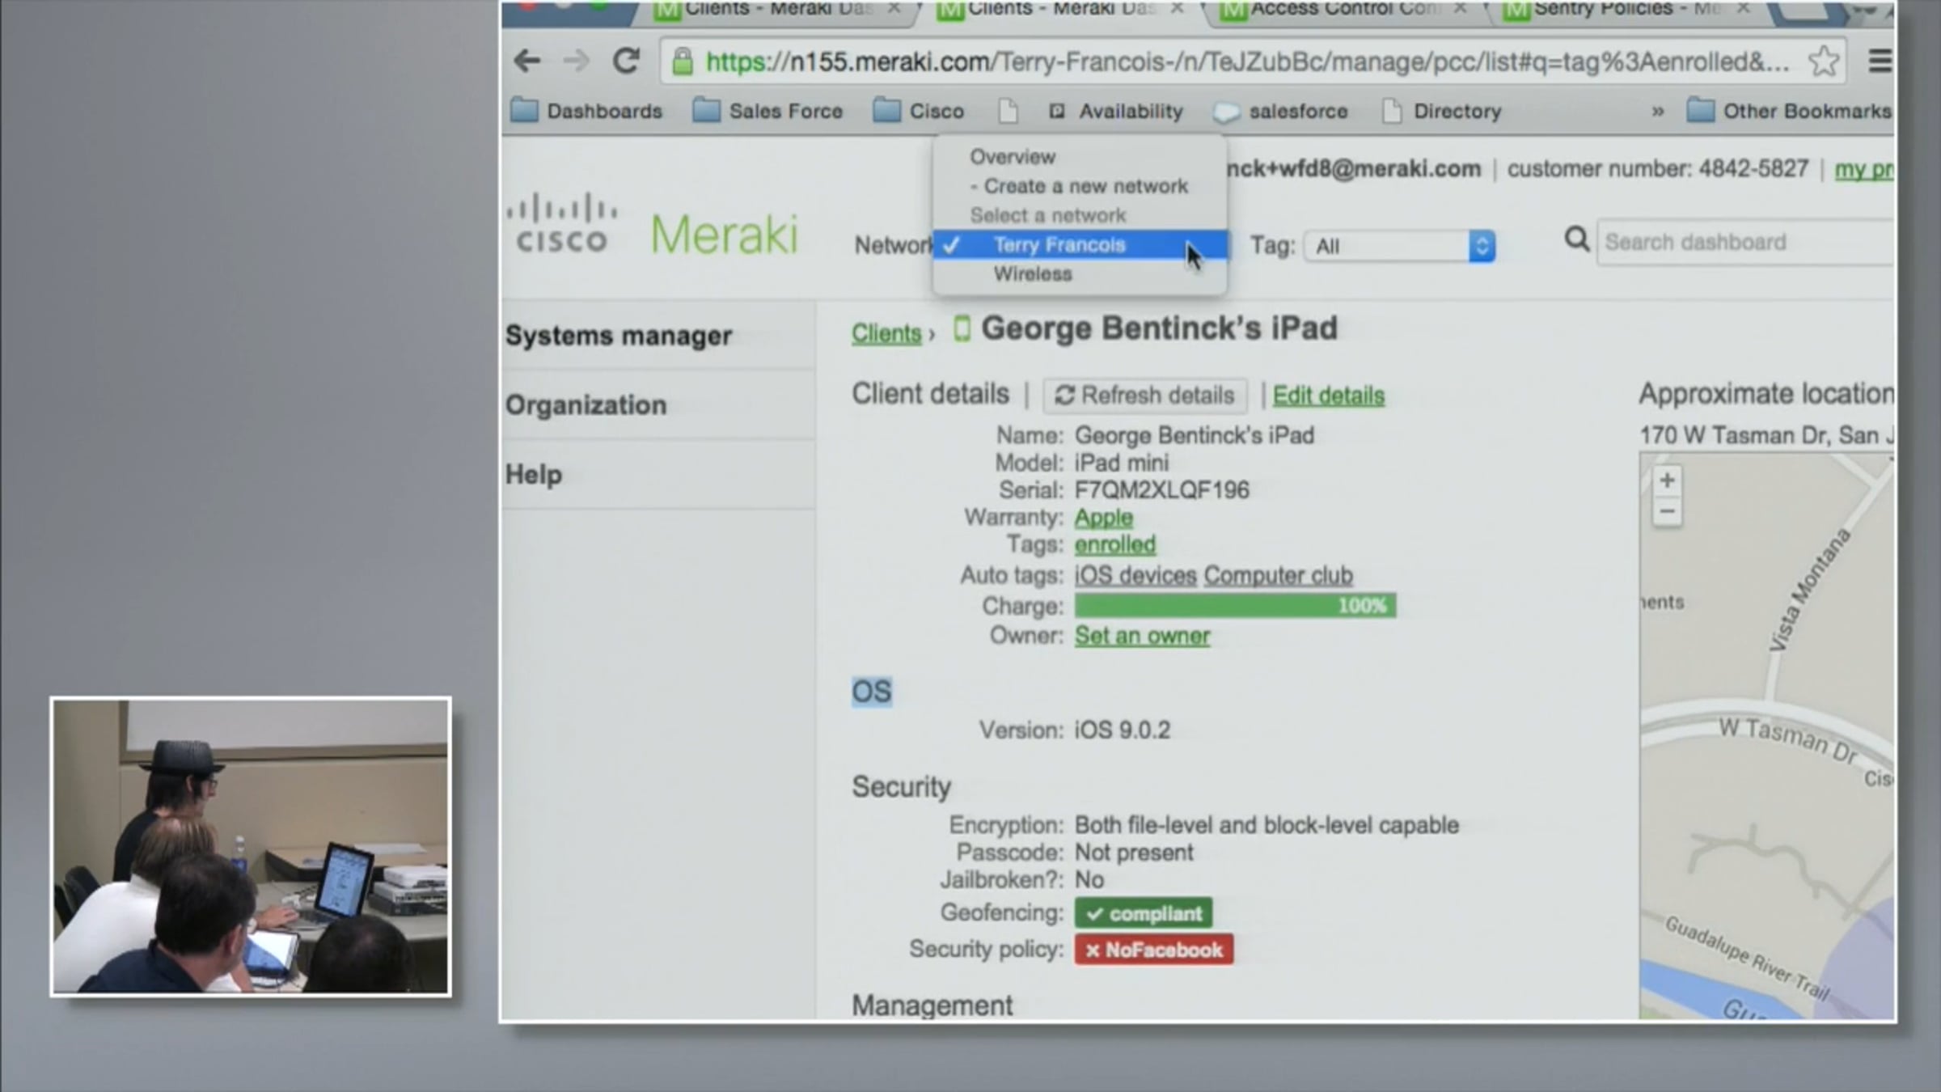Image resolution: width=1941 pixels, height=1092 pixels.
Task: Reload the Meraki page
Action: 625,61
